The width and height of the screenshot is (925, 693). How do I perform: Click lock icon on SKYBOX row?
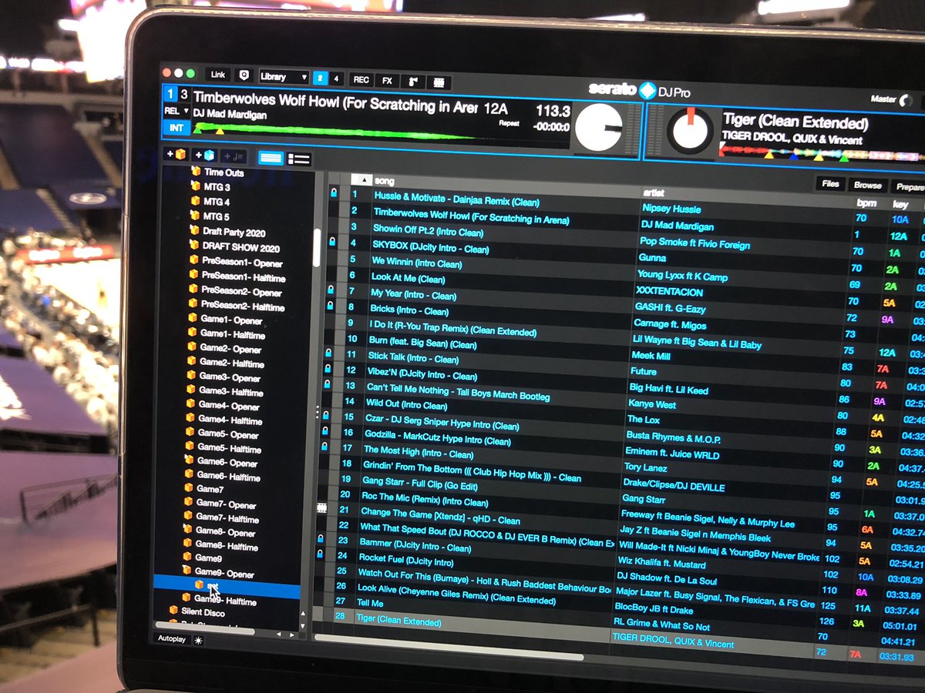pos(332,242)
